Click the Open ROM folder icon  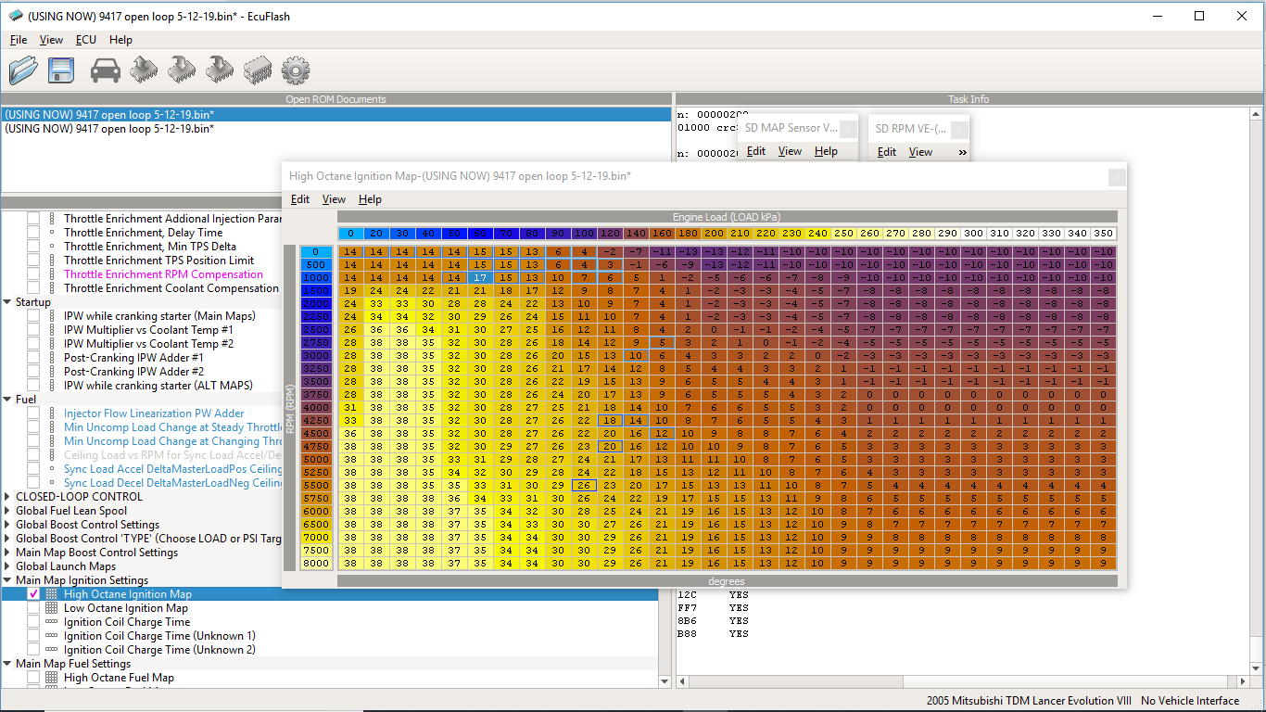tap(23, 70)
